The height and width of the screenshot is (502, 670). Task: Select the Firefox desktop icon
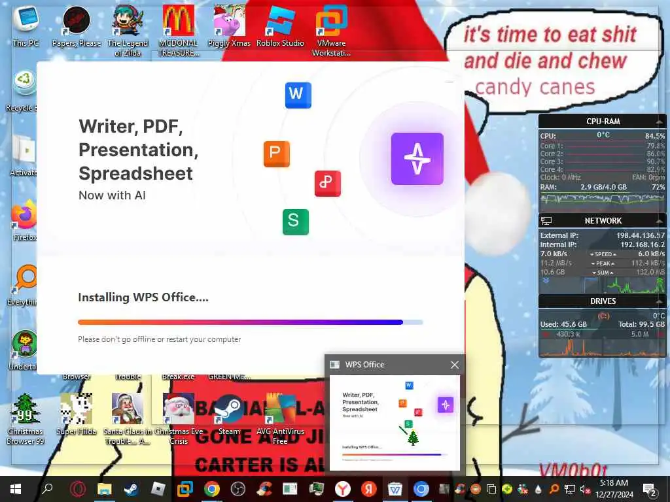[24, 220]
